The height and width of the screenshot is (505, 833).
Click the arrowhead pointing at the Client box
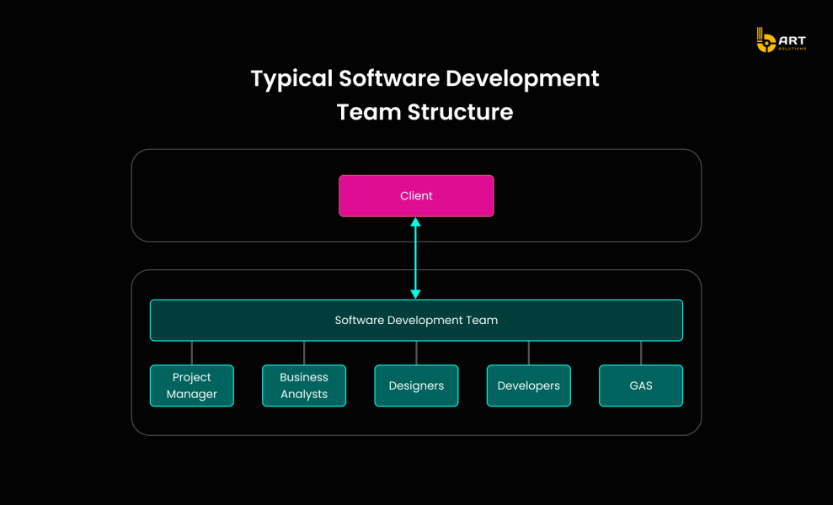click(x=415, y=220)
